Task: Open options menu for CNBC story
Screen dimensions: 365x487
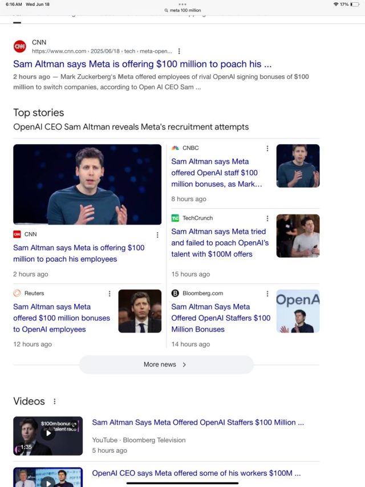Action: click(267, 148)
